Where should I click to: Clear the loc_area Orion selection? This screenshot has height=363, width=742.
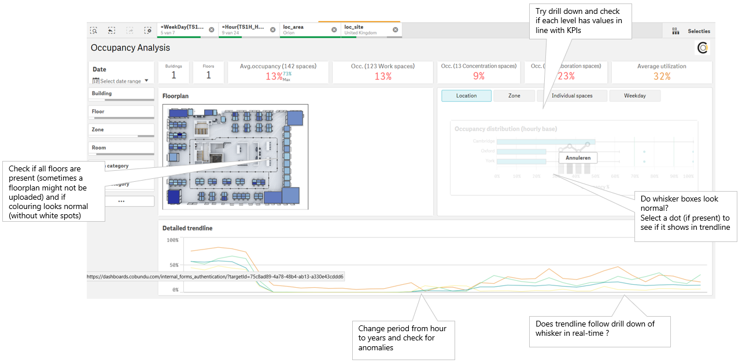(334, 30)
